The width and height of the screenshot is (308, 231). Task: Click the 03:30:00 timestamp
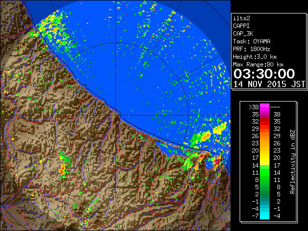[x=264, y=74]
